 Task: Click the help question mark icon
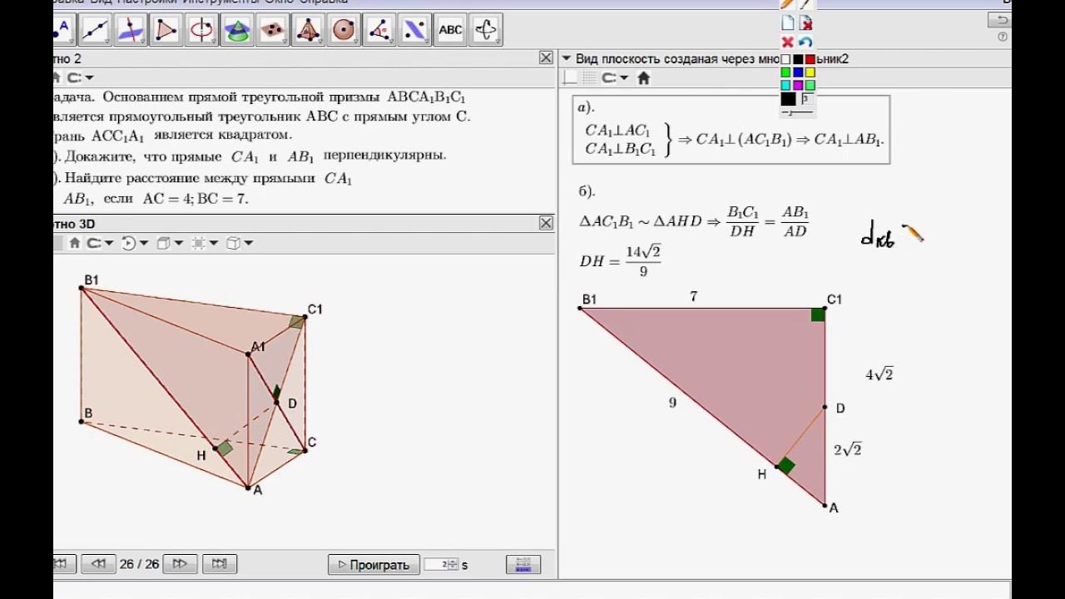[1003, 37]
